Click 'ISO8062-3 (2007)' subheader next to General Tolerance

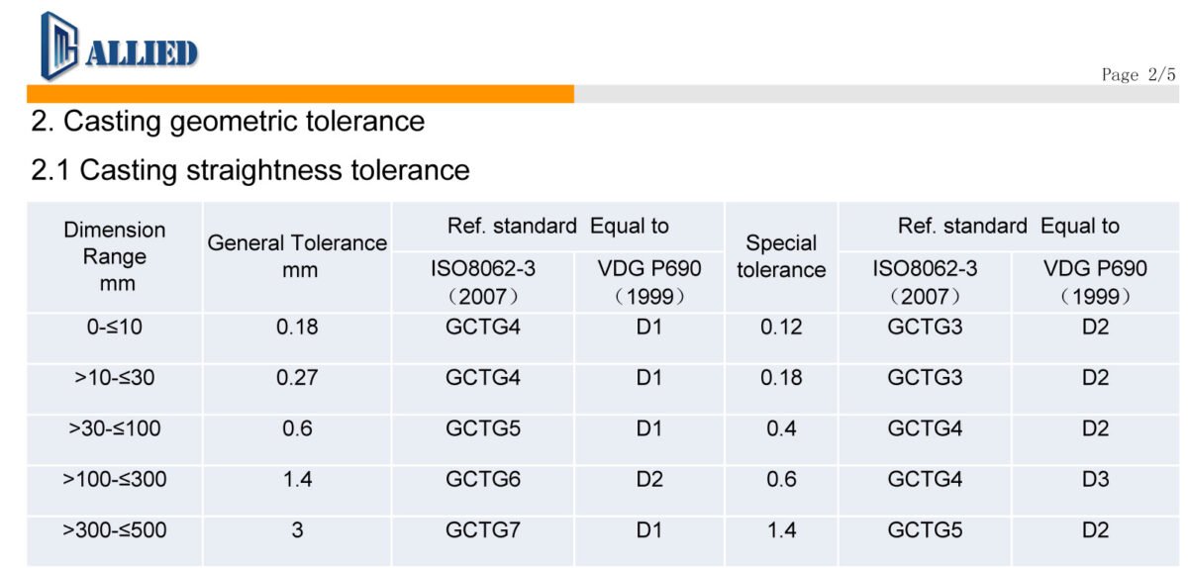point(482,282)
